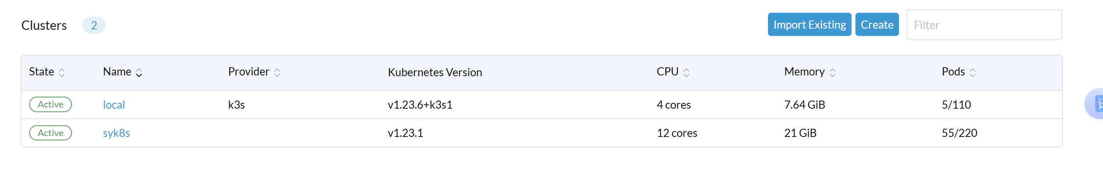Viewport: 1103px width, 169px height.
Task: Click the 55/220 pods value
Action: (959, 133)
